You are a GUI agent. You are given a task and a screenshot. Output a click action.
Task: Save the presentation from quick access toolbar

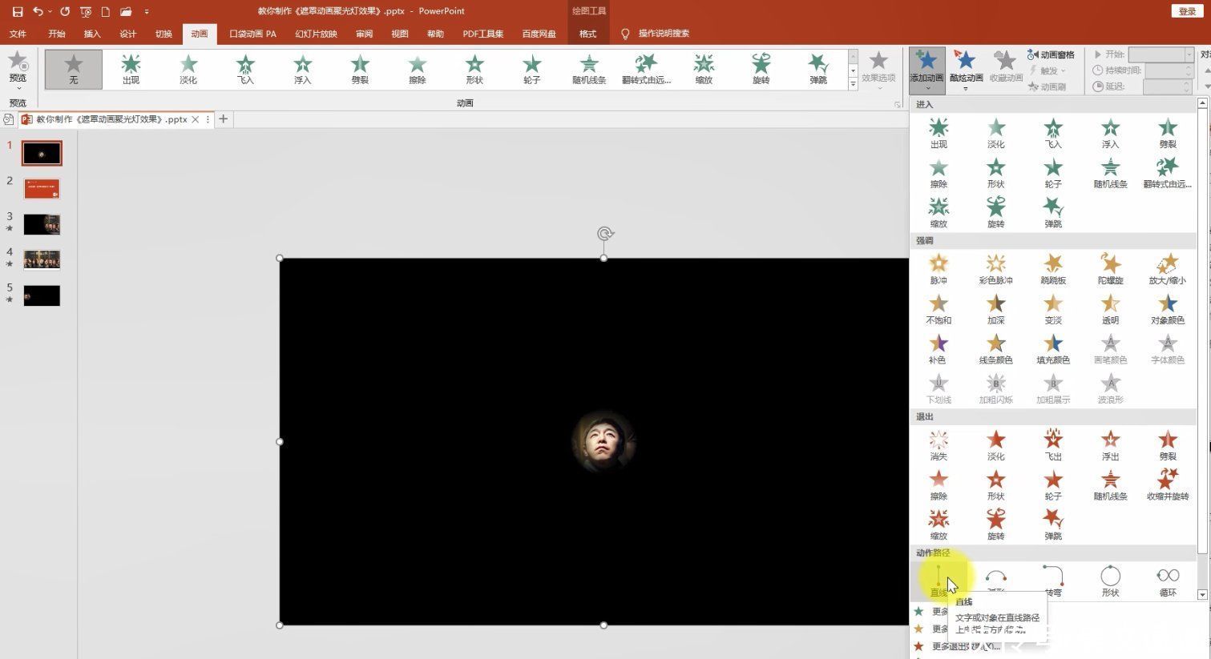point(18,11)
